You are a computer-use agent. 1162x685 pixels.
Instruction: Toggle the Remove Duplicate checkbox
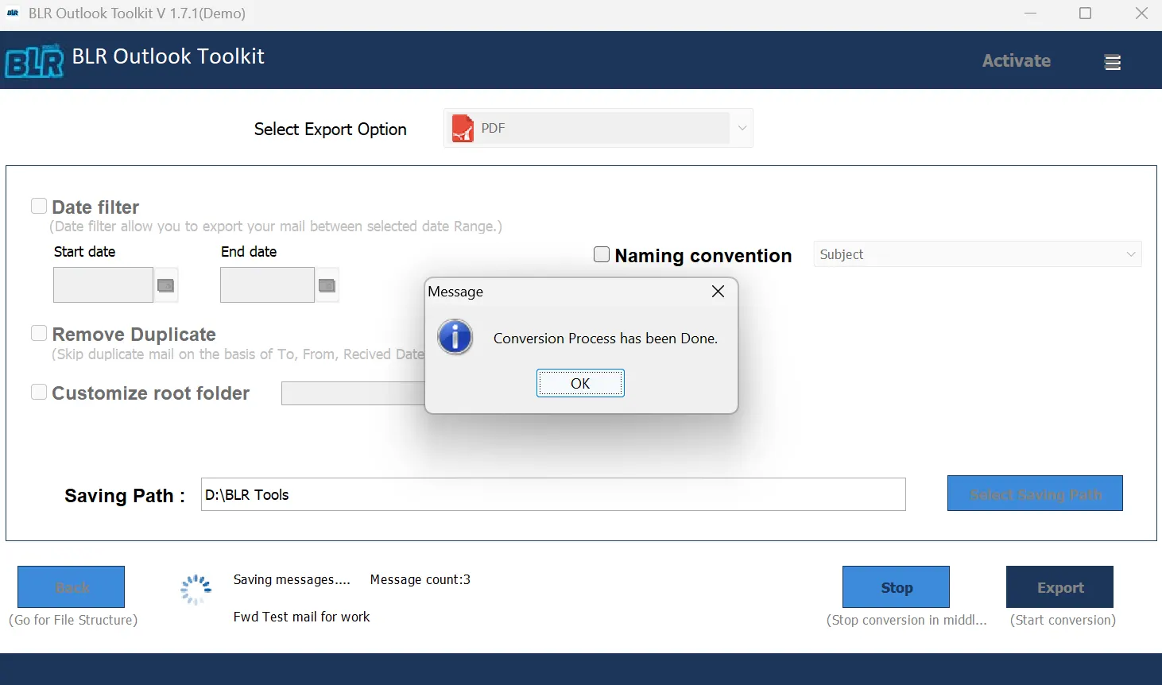tap(39, 334)
